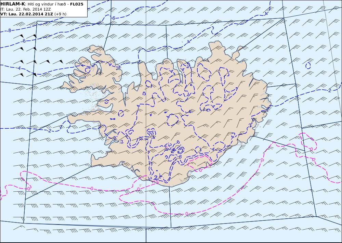
Task: Click the "(+9 h)" forecast offset text
Action: (61, 14)
